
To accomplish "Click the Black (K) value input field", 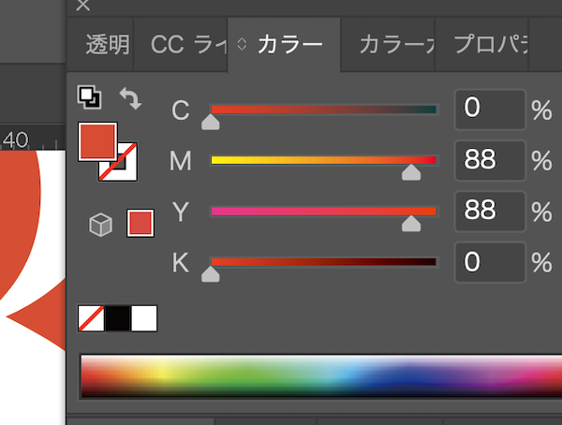I will point(490,262).
